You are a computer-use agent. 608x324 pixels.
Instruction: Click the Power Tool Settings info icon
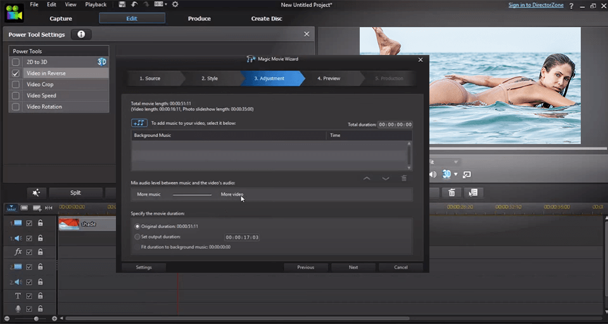(x=81, y=34)
